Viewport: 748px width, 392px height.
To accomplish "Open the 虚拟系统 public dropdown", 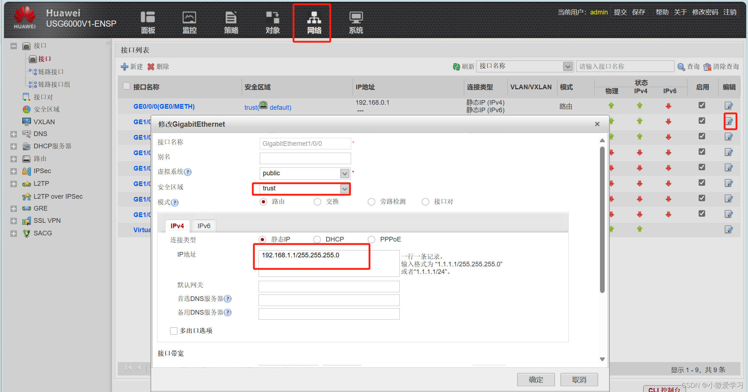I will [x=345, y=174].
